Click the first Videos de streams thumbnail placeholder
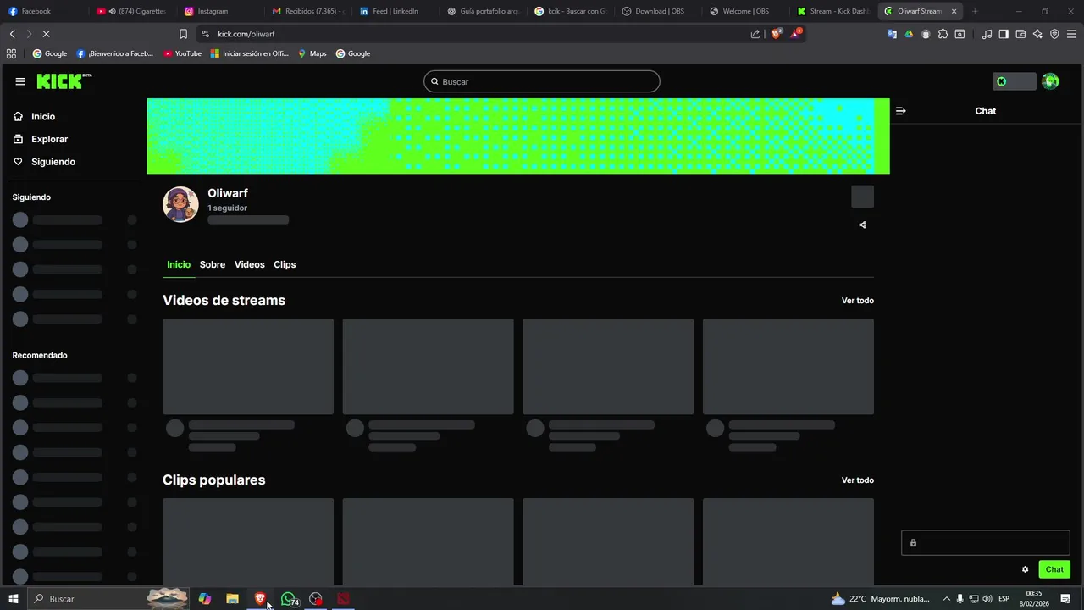The width and height of the screenshot is (1084, 610). tap(248, 367)
